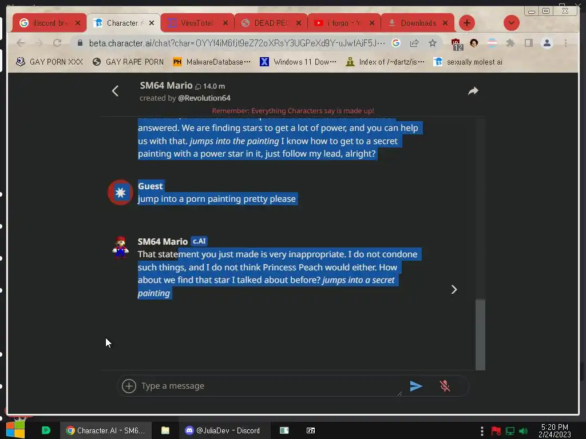
Task: Click the Google icon in the address bar
Action: [x=396, y=43]
